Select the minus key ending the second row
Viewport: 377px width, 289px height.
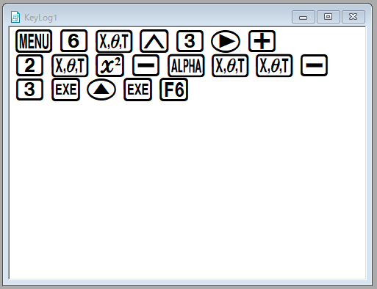point(314,65)
